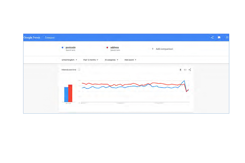This screenshot has width=245, height=163.
Task: Click the red average bar in chart
Action: pos(70,93)
